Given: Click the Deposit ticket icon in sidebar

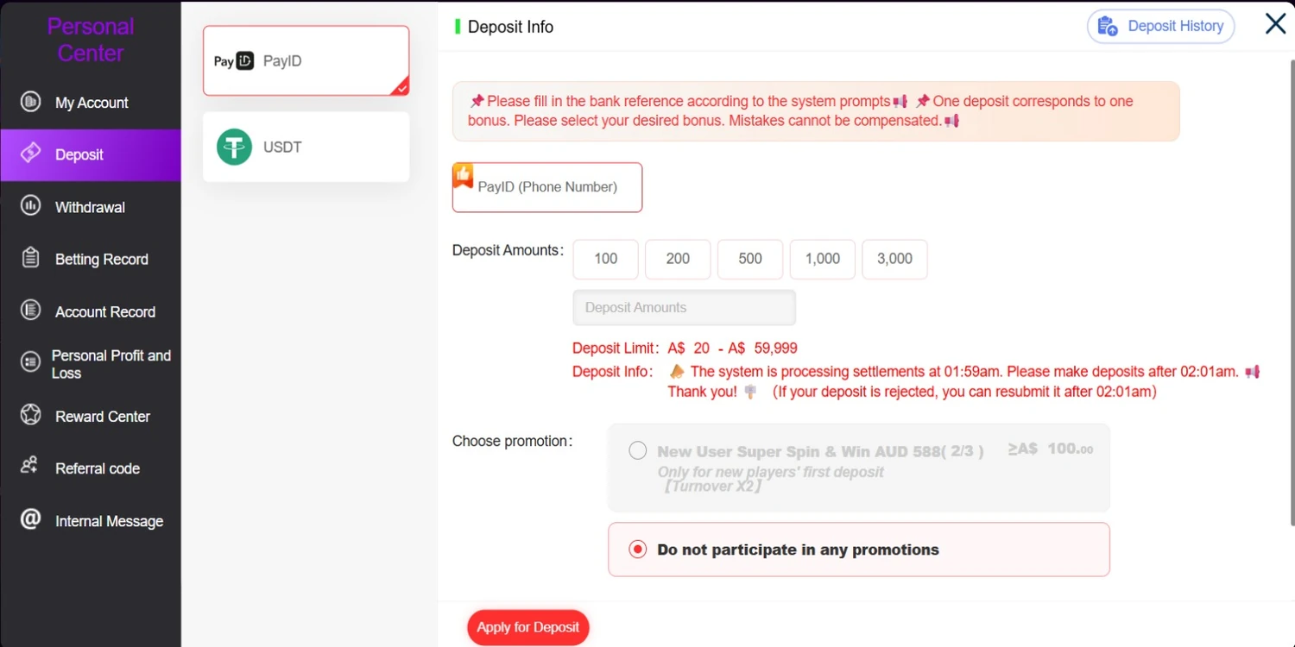Looking at the screenshot, I should [31, 154].
